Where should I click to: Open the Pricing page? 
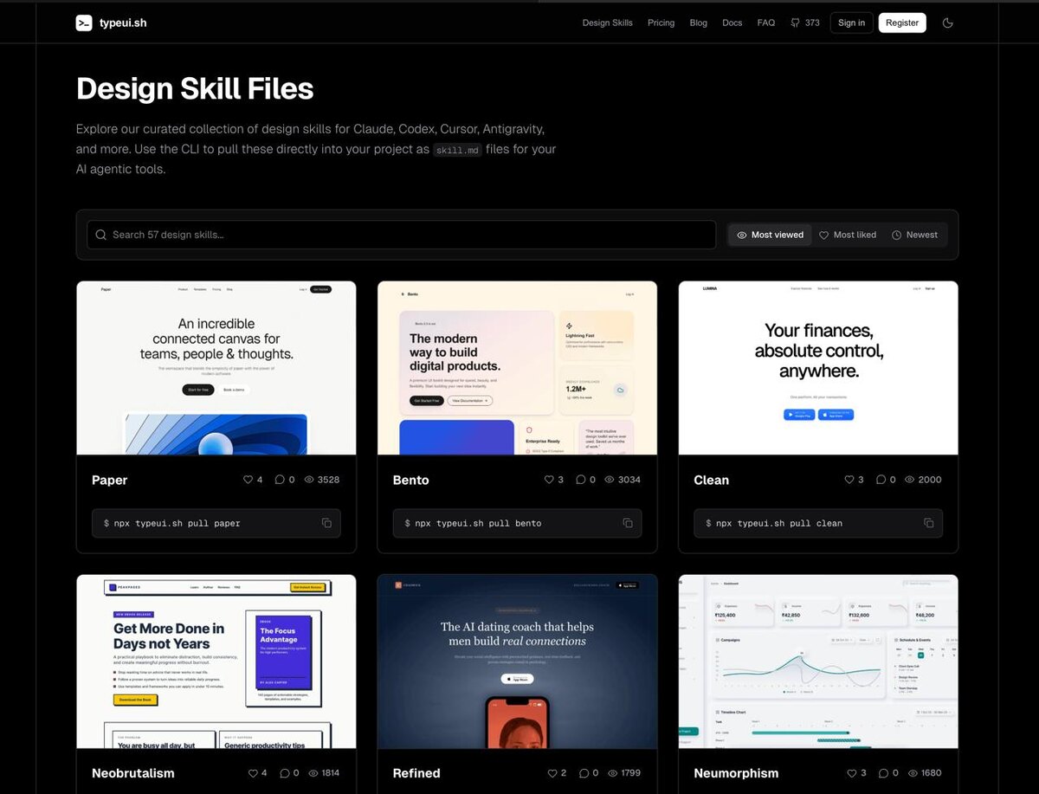point(661,23)
